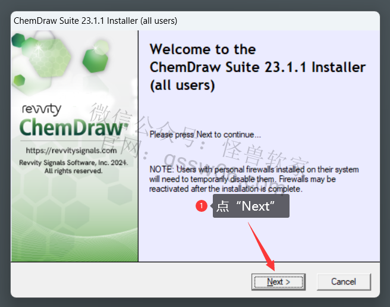The height and width of the screenshot is (307, 390).
Task: Click the revvity logo
Action: (42, 109)
